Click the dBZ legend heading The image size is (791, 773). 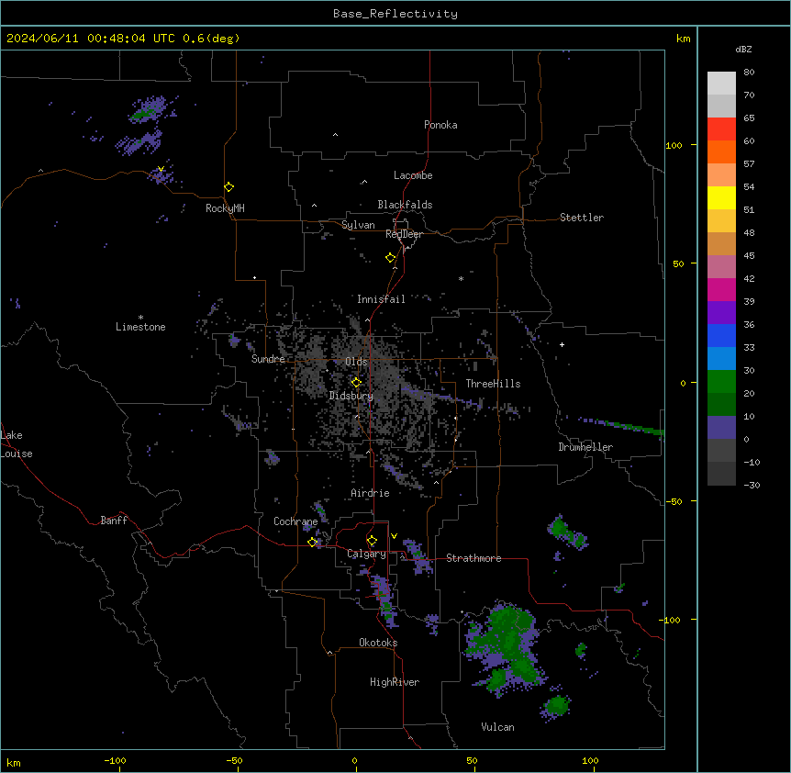[x=743, y=50]
